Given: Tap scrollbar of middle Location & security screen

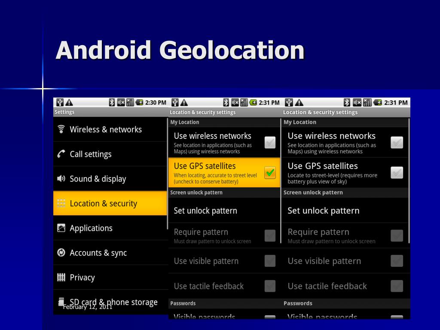Looking at the screenshot, I should pyautogui.click(x=281, y=180).
